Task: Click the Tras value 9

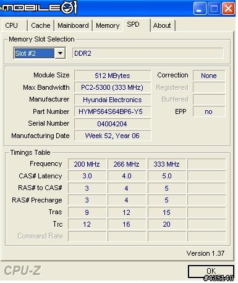Action: pyautogui.click(x=87, y=212)
